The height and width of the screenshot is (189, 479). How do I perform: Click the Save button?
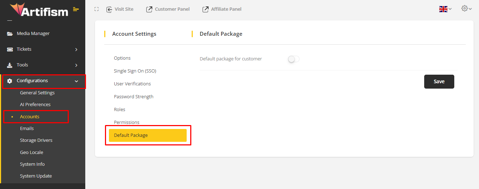pyautogui.click(x=439, y=81)
